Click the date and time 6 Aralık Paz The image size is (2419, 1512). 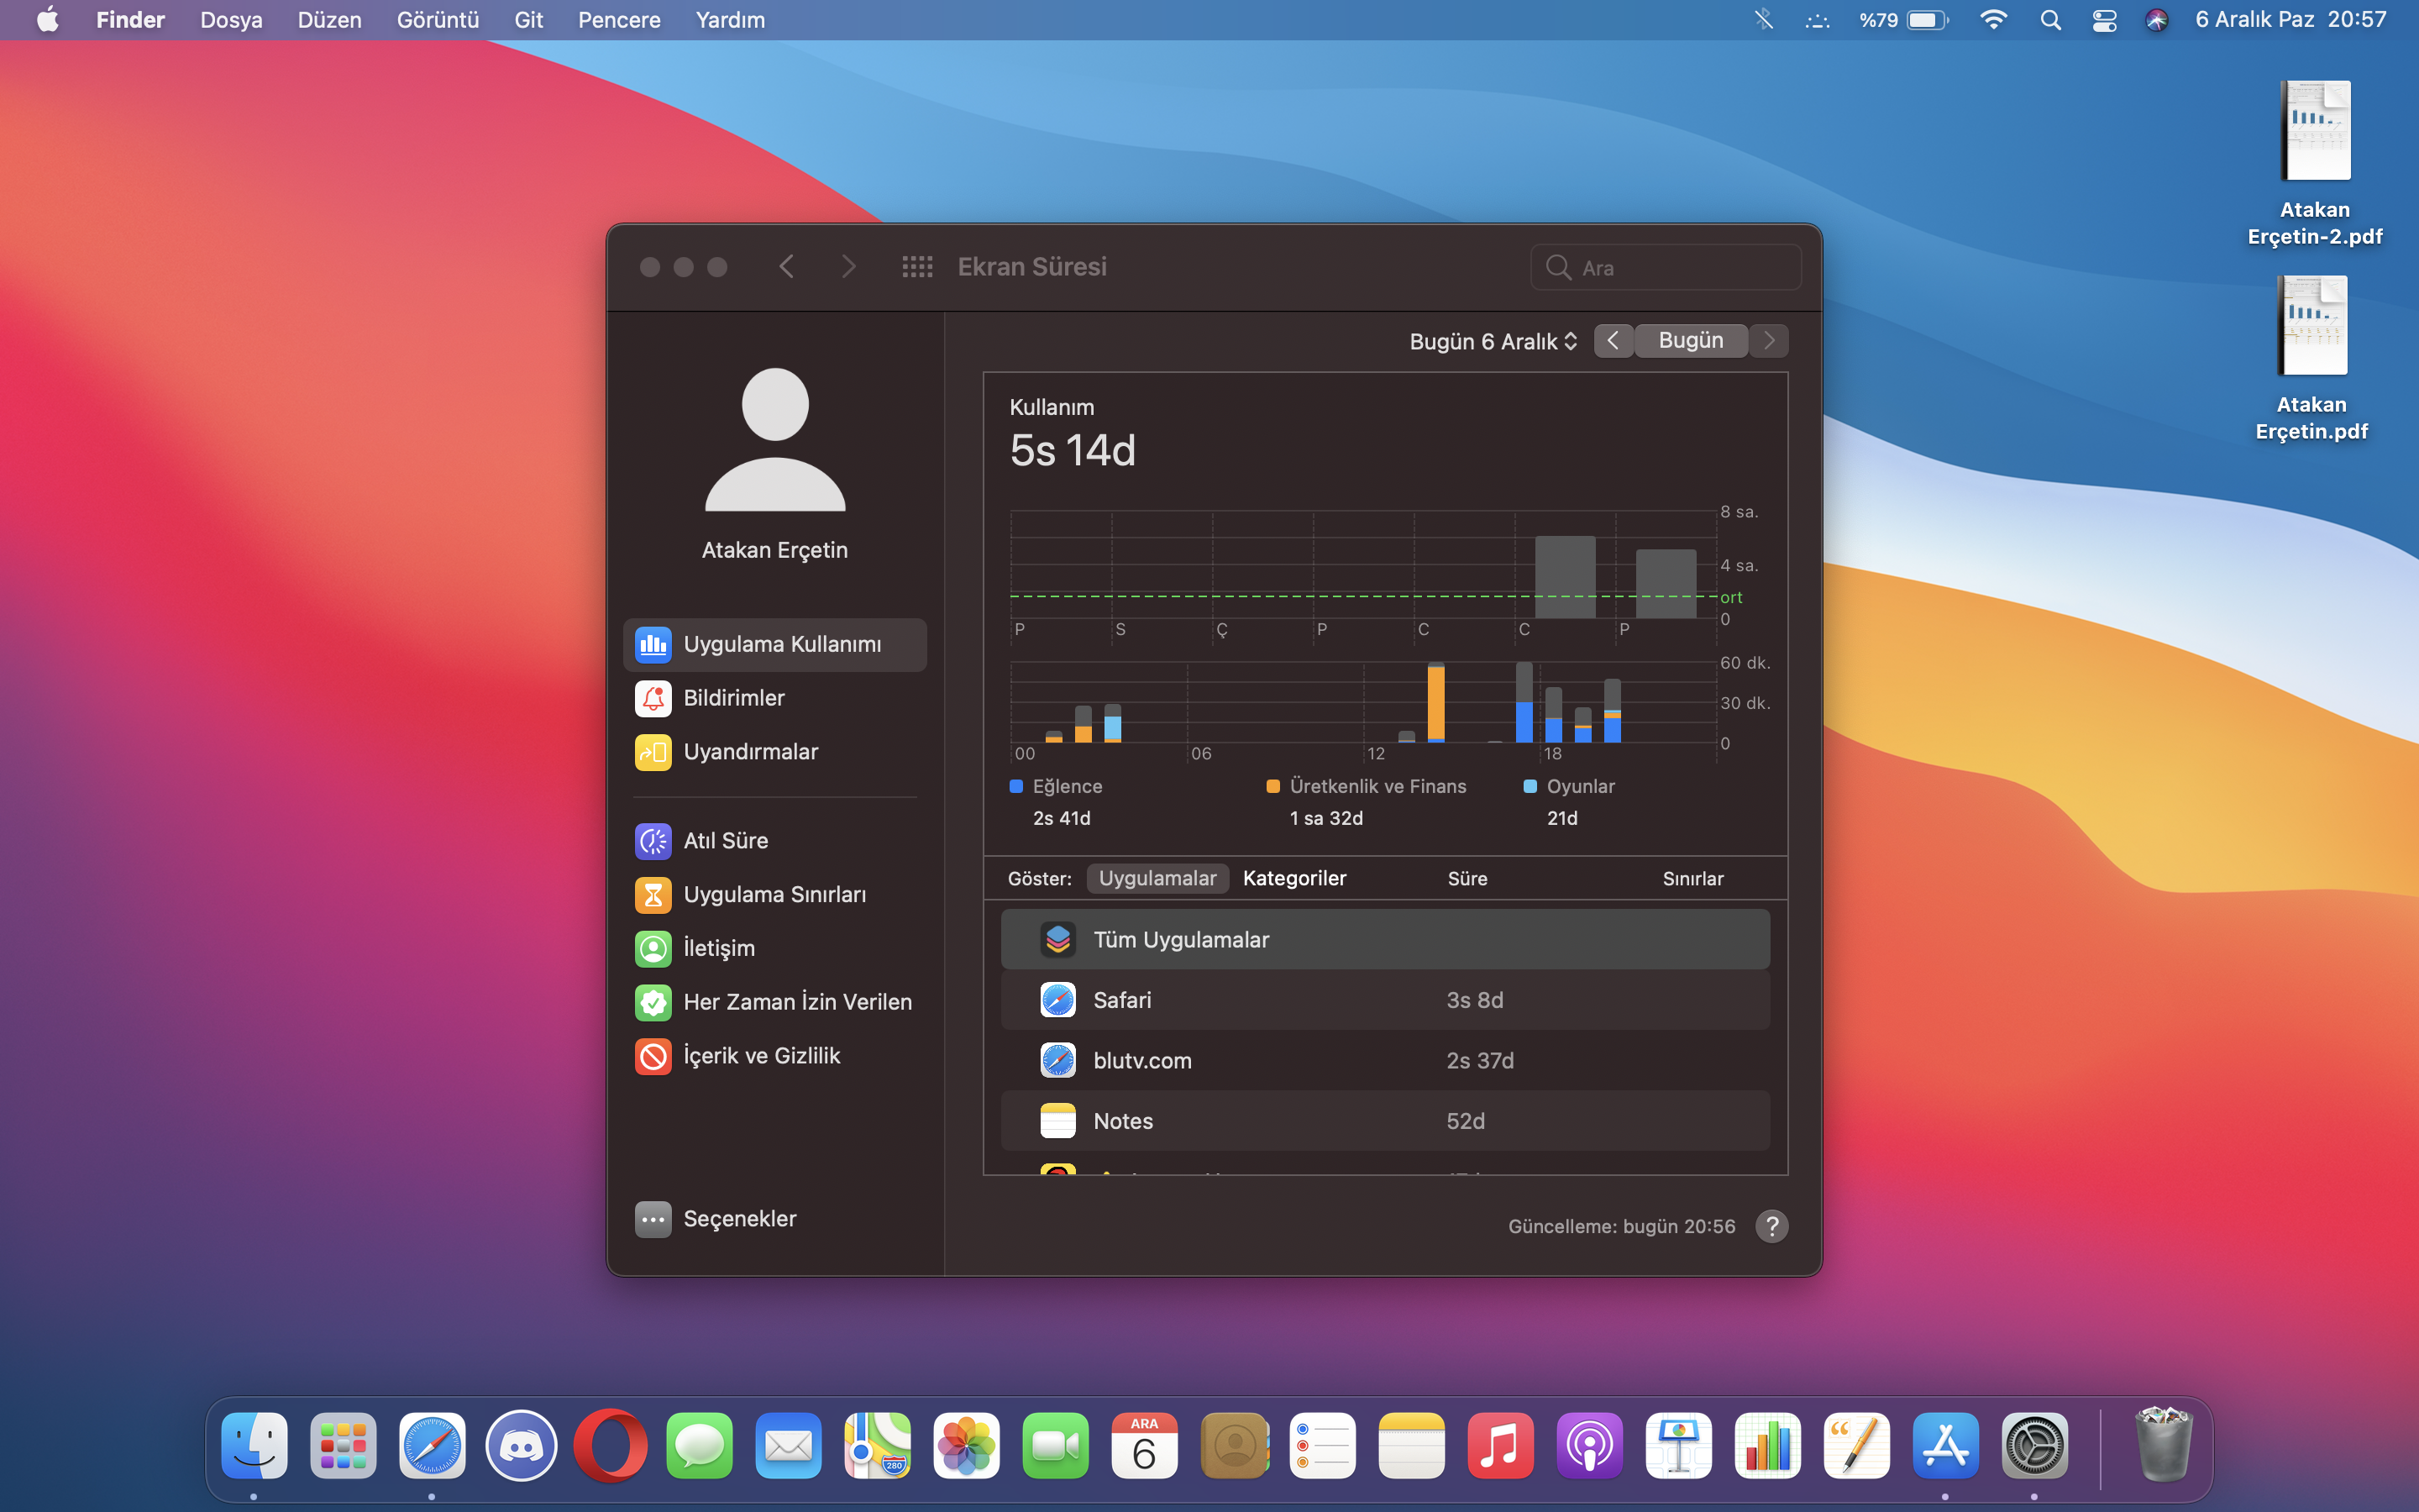pyautogui.click(x=2290, y=20)
